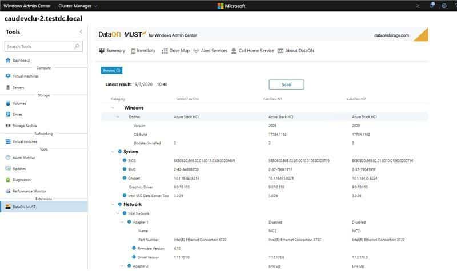This screenshot has width=457, height=271.
Task: Open the dataonstorage.com link
Action: 391,35
